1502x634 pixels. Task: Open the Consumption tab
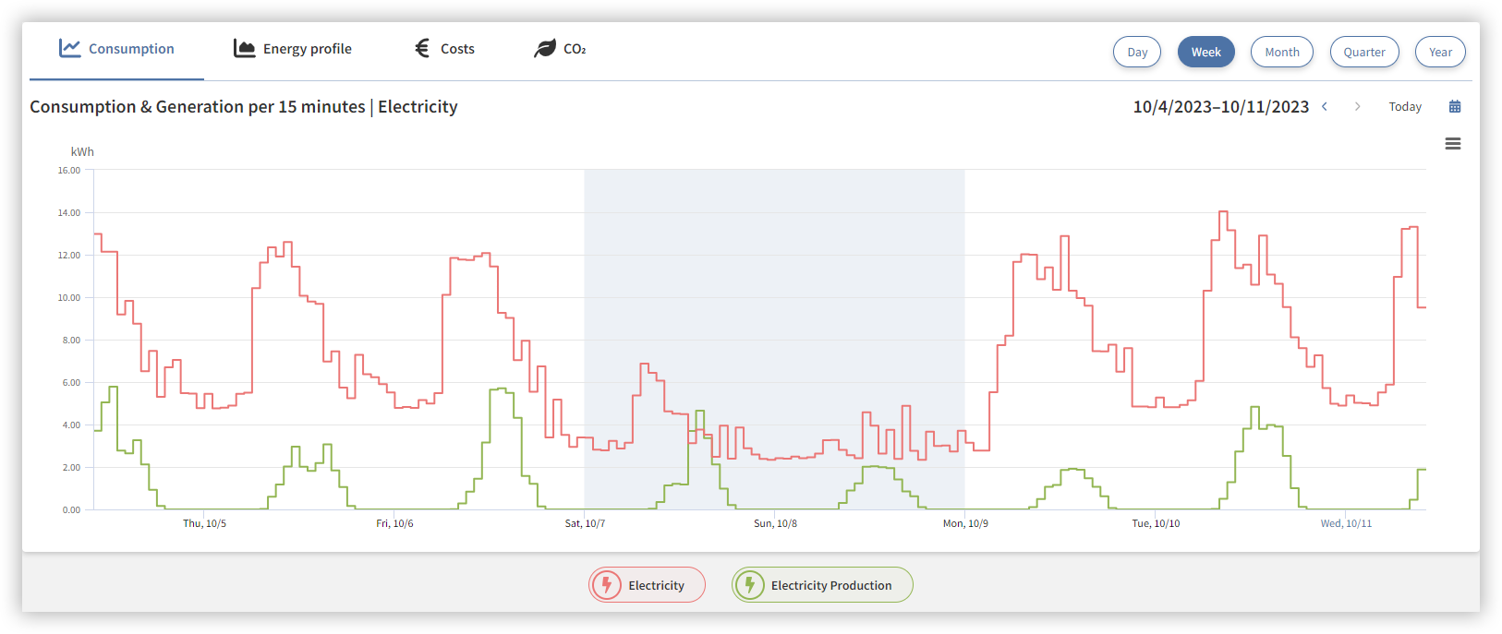116,49
